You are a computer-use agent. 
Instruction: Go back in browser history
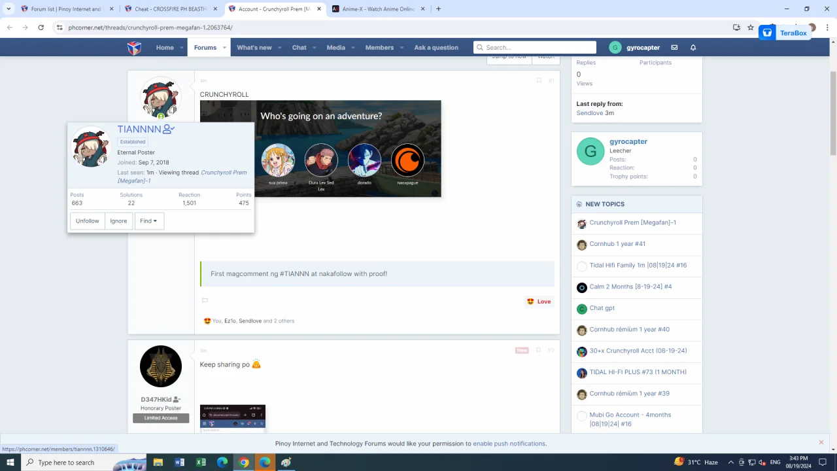[x=9, y=27]
